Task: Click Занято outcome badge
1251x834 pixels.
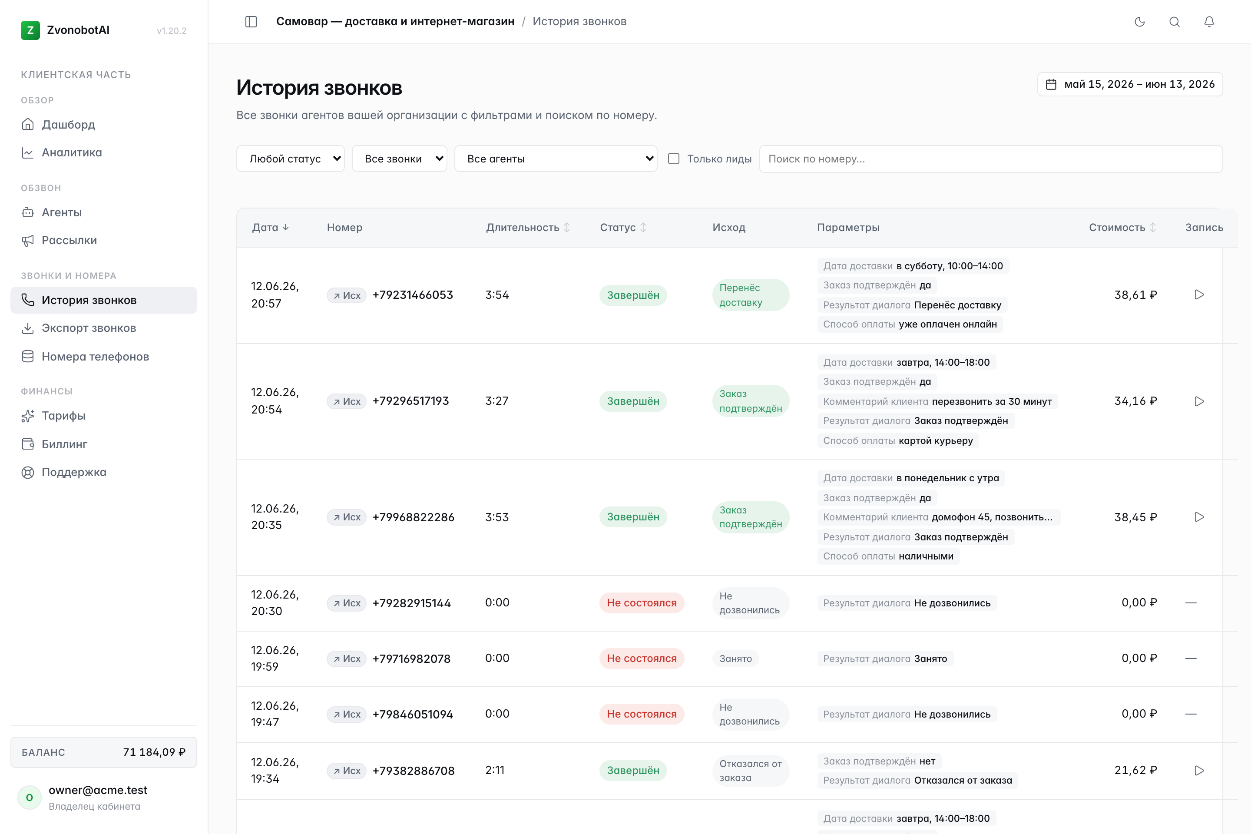Action: (x=735, y=659)
